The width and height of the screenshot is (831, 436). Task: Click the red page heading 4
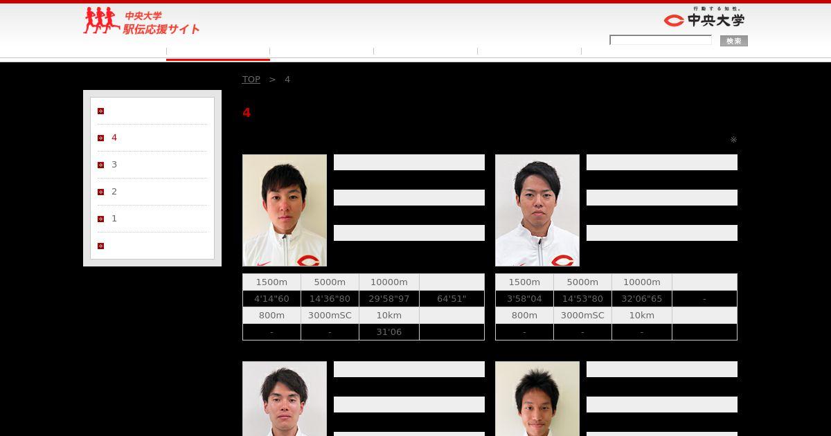click(247, 112)
